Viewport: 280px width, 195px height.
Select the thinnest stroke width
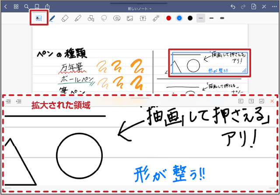click(201, 18)
